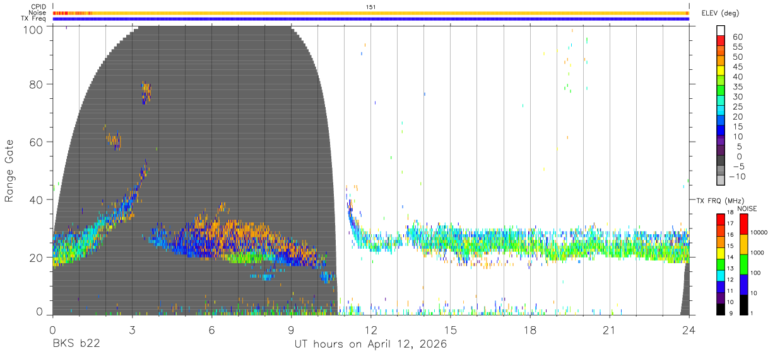This screenshot has height=357, width=775.
Task: Pick the green NOISE swatch between 100 and 1000
Action: (x=743, y=264)
